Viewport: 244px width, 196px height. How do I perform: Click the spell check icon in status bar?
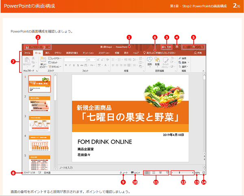[40, 172]
